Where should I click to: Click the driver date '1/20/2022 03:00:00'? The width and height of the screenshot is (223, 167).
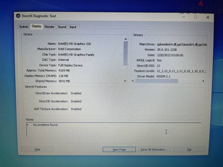170,55
